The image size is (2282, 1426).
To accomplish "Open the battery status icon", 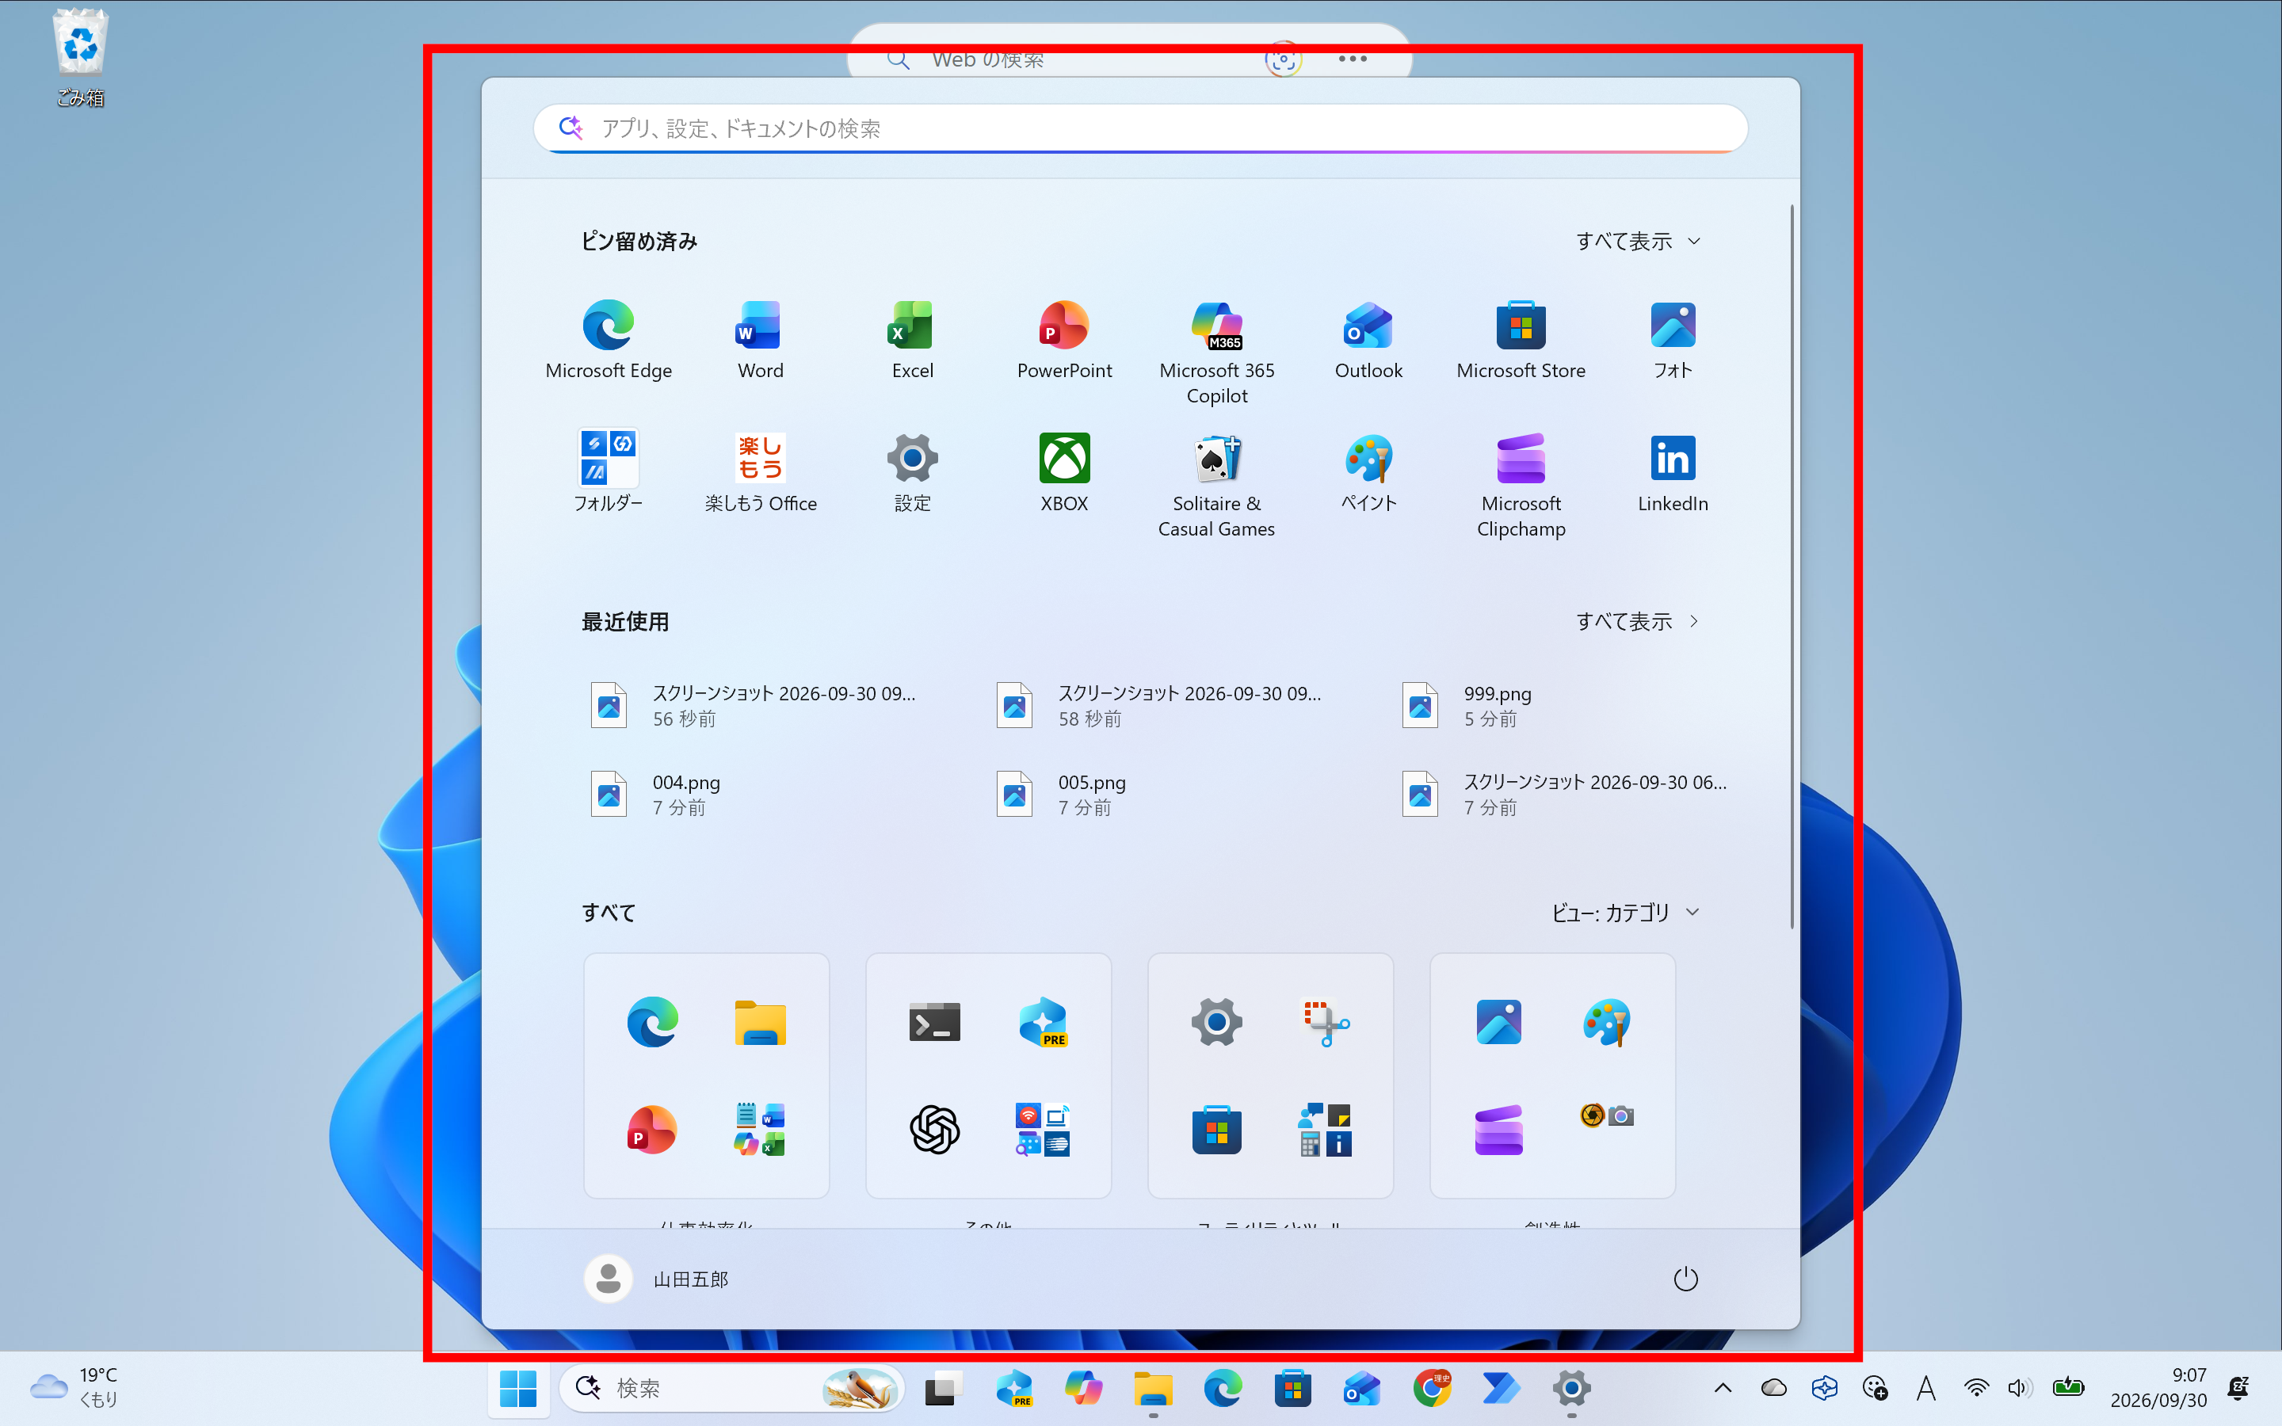I will (x=2068, y=1387).
